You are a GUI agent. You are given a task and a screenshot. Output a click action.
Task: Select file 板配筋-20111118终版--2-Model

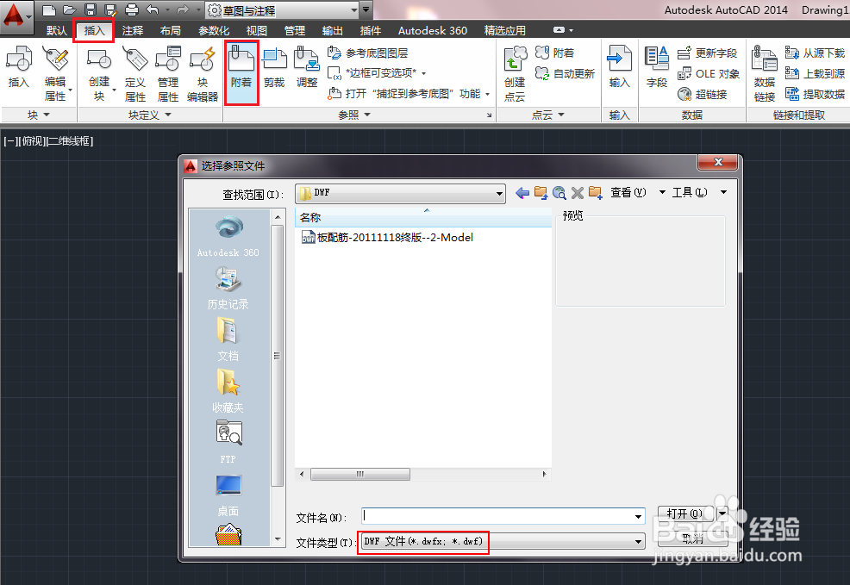[387, 237]
